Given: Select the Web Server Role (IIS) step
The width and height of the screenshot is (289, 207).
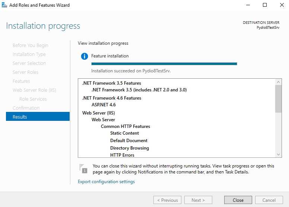Looking at the screenshot, I should coord(34,90).
